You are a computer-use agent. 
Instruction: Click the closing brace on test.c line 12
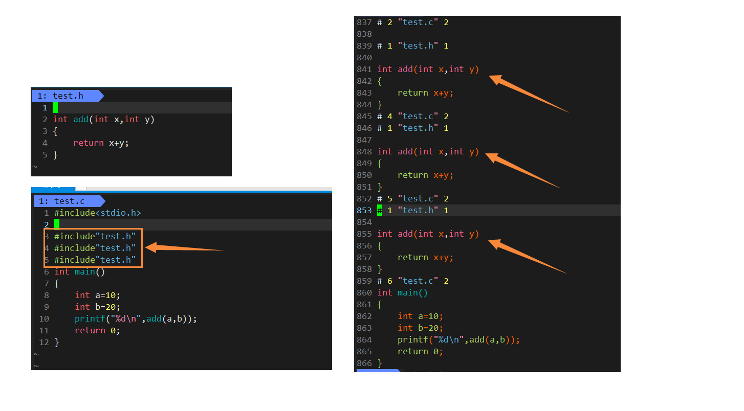click(57, 342)
